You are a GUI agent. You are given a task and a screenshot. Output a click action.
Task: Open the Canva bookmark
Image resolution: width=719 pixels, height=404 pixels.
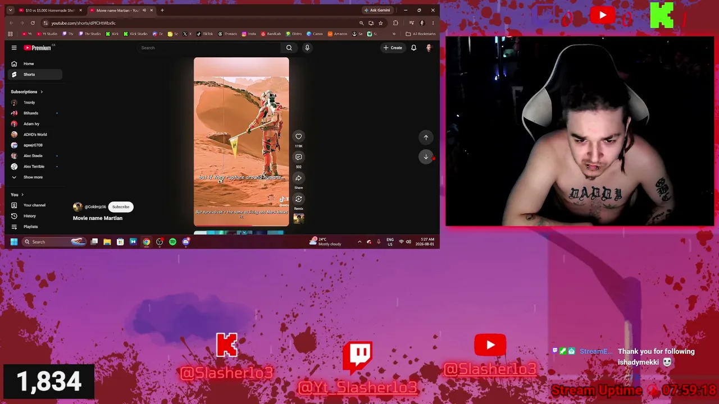coord(315,34)
